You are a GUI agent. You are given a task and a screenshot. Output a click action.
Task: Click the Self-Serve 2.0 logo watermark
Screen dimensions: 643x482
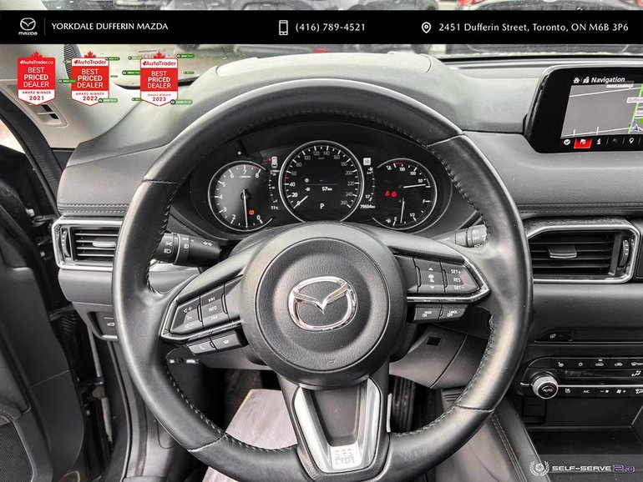584,468
